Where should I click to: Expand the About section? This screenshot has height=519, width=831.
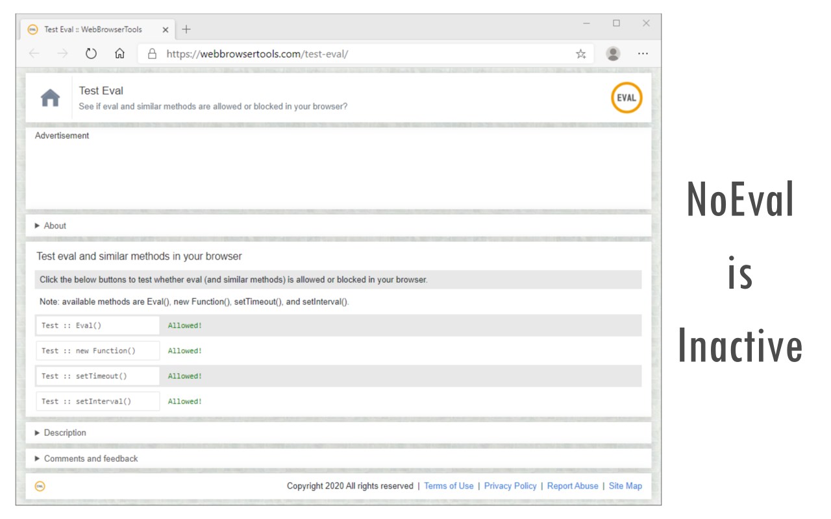pos(55,226)
